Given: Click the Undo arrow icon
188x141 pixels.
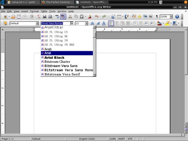Looking at the screenshot, I should 97,16.
